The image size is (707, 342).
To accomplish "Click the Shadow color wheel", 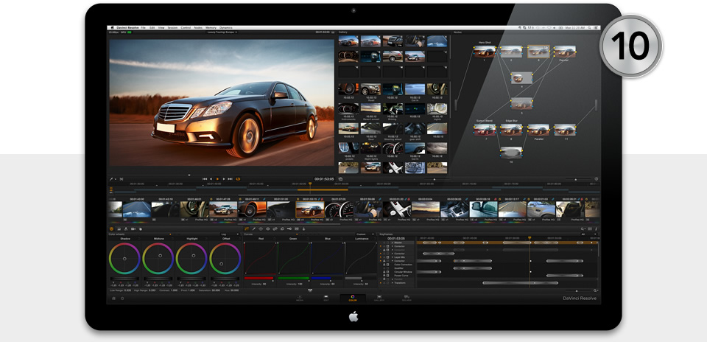I will [x=124, y=259].
